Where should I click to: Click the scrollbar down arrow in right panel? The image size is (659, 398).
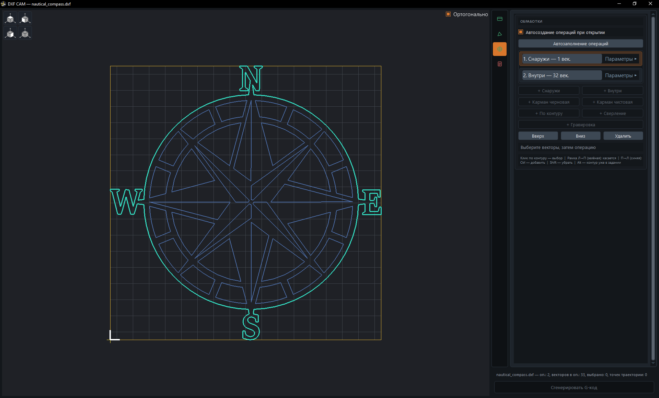[653, 363]
